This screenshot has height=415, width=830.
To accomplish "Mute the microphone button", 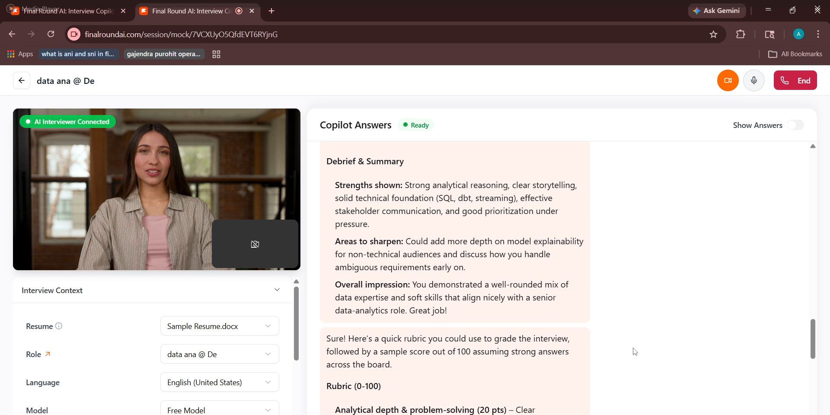I will coord(754,80).
